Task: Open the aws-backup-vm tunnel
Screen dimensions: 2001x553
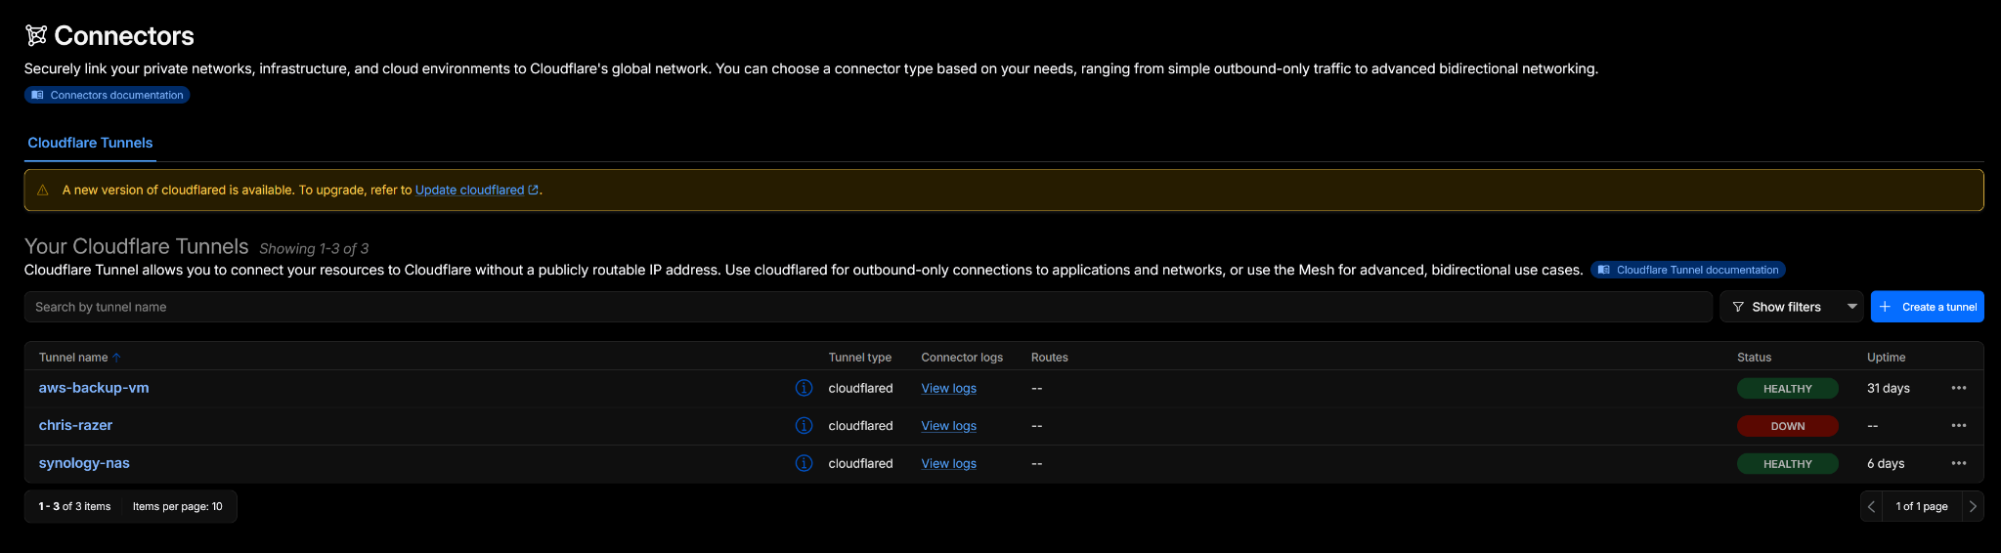Action: (x=94, y=388)
